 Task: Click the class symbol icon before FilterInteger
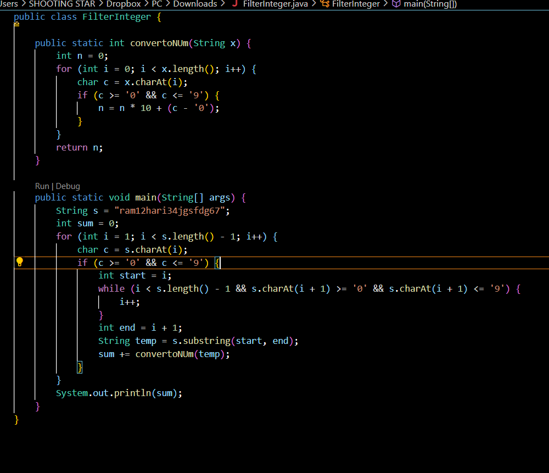tap(325, 4)
